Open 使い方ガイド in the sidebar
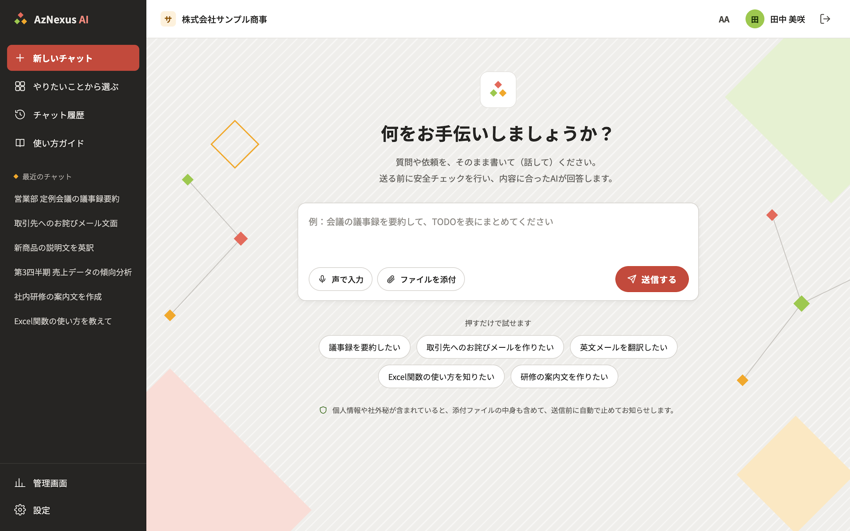The image size is (850, 531). pos(73,143)
